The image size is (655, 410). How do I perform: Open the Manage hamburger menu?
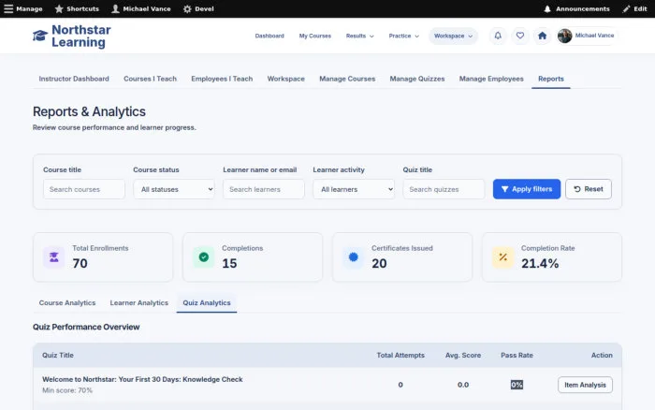(x=8, y=8)
